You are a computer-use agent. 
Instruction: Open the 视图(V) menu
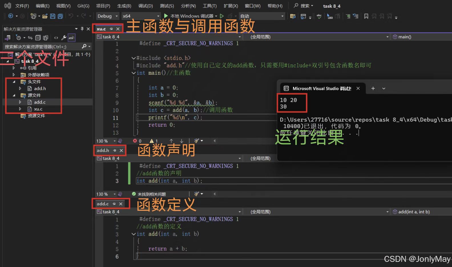pyautogui.click(x=63, y=6)
